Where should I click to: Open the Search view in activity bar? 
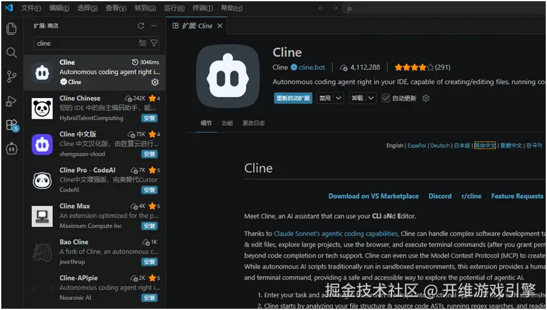(x=11, y=53)
